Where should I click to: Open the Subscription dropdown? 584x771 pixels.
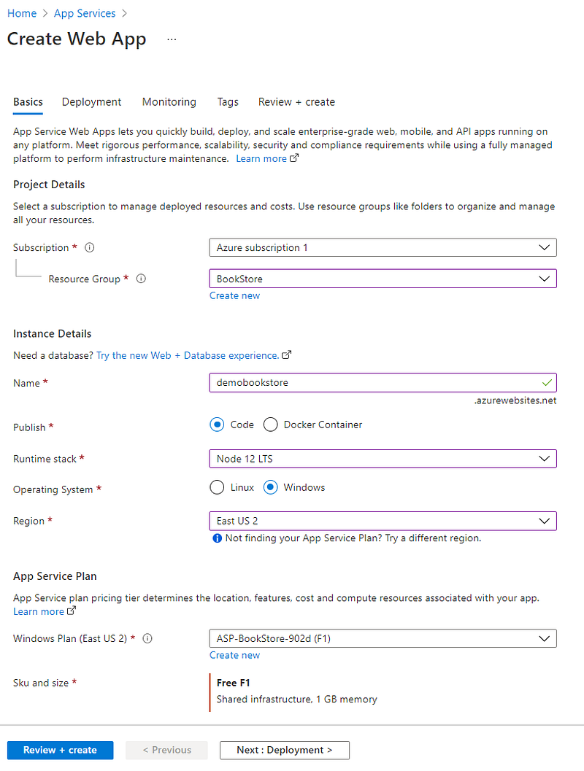[x=383, y=248]
